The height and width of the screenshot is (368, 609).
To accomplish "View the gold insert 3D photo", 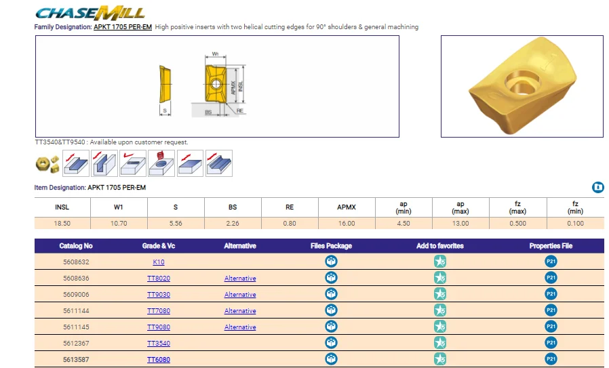I will (x=522, y=86).
